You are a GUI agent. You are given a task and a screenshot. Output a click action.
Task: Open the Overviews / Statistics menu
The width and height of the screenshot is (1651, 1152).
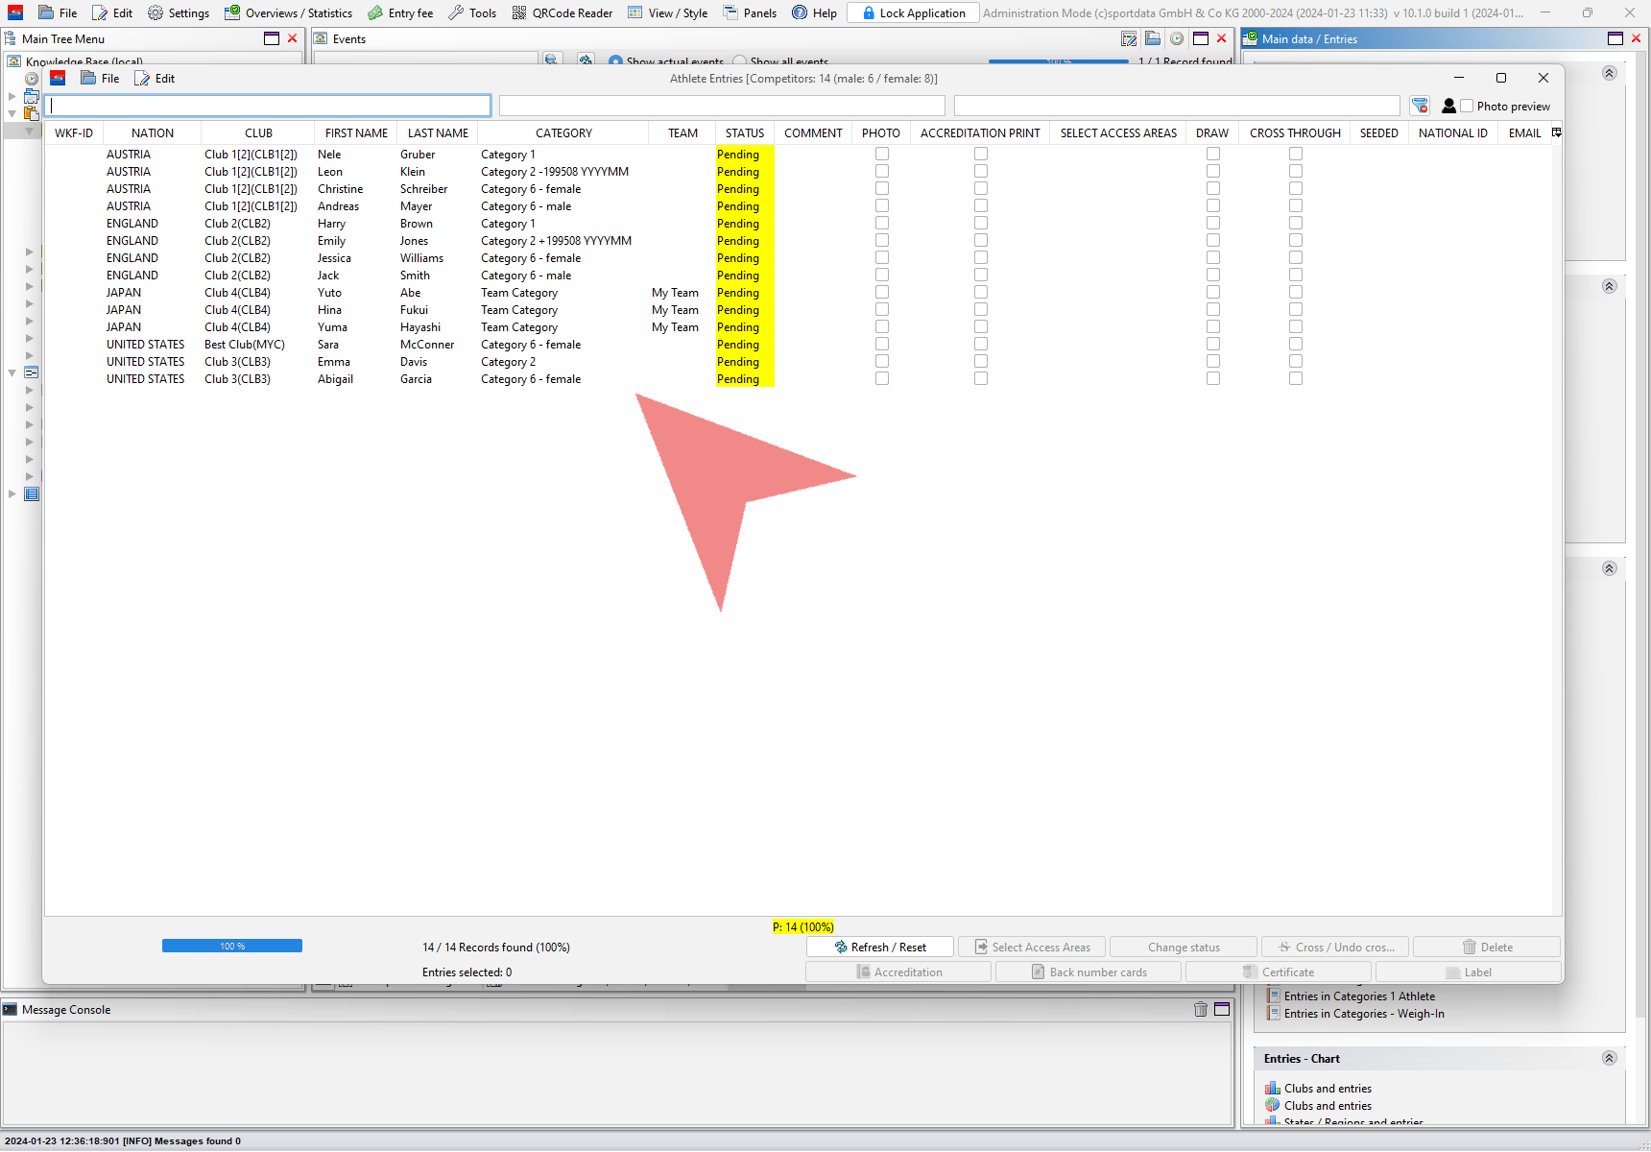pyautogui.click(x=289, y=13)
